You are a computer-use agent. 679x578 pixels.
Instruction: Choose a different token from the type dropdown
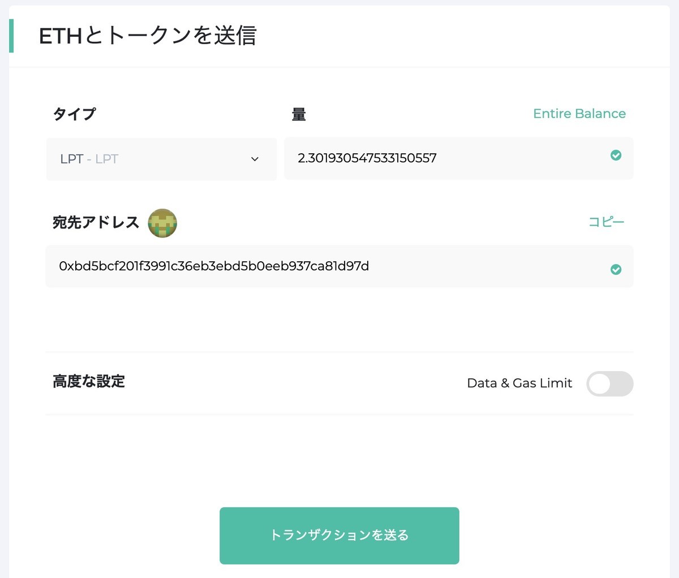point(161,159)
